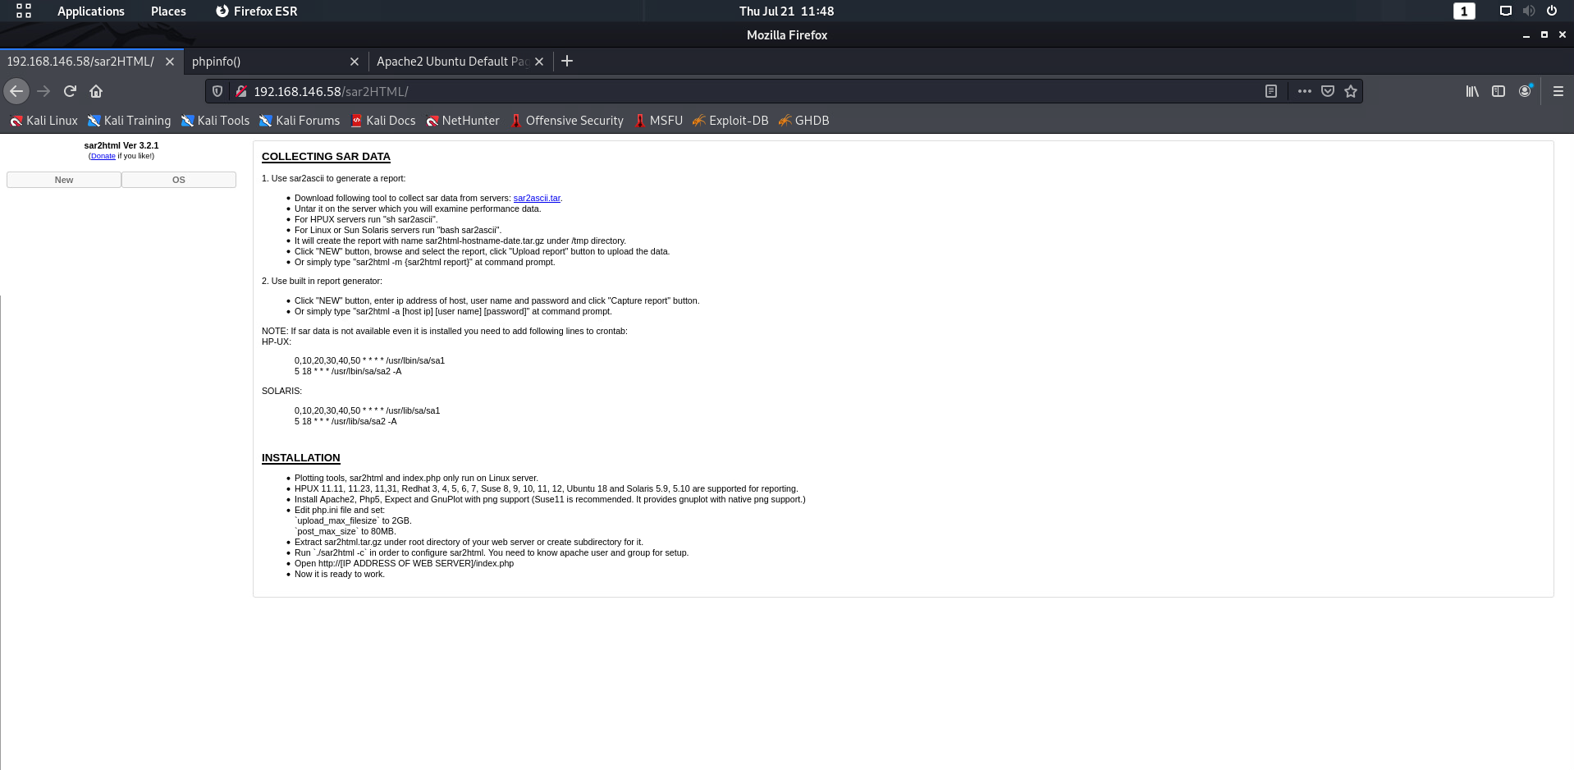Click the INSTALLATION heading
1574x770 pixels.
(x=300, y=458)
